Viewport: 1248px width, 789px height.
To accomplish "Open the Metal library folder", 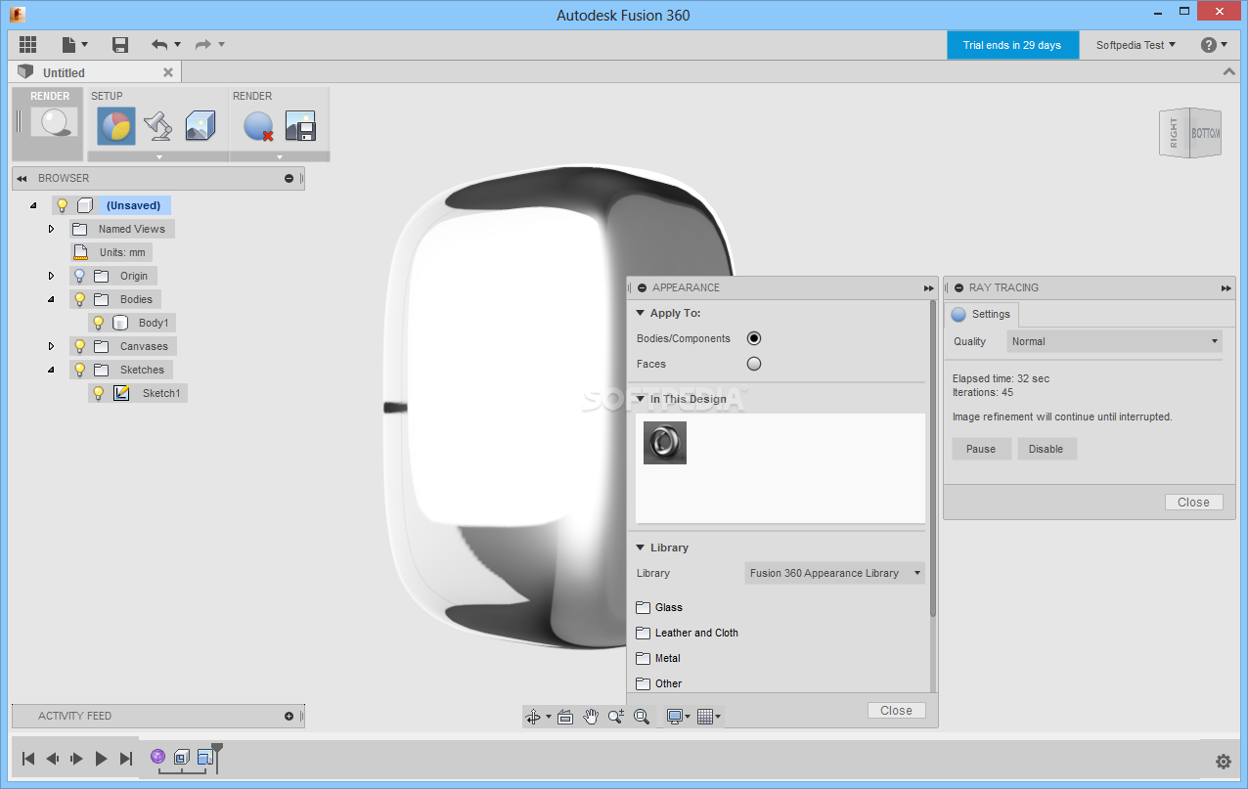I will 658,658.
